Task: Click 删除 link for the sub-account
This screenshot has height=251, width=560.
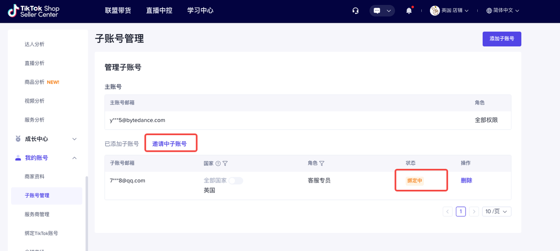Action: 466,180
